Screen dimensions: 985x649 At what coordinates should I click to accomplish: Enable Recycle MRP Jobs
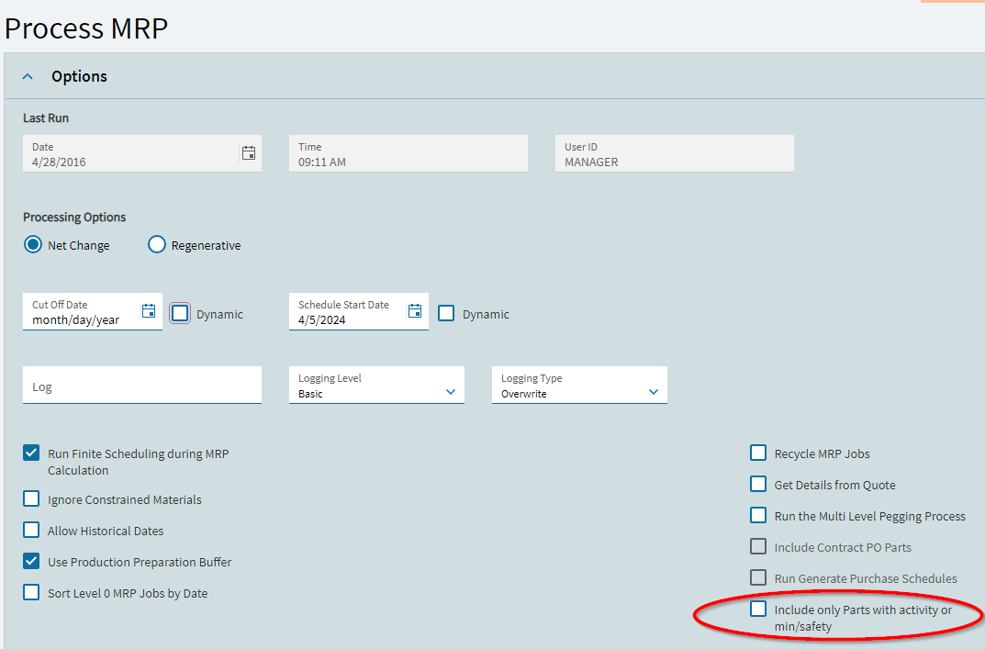click(758, 453)
